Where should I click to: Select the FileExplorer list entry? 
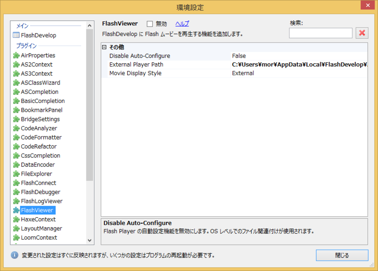(36, 174)
